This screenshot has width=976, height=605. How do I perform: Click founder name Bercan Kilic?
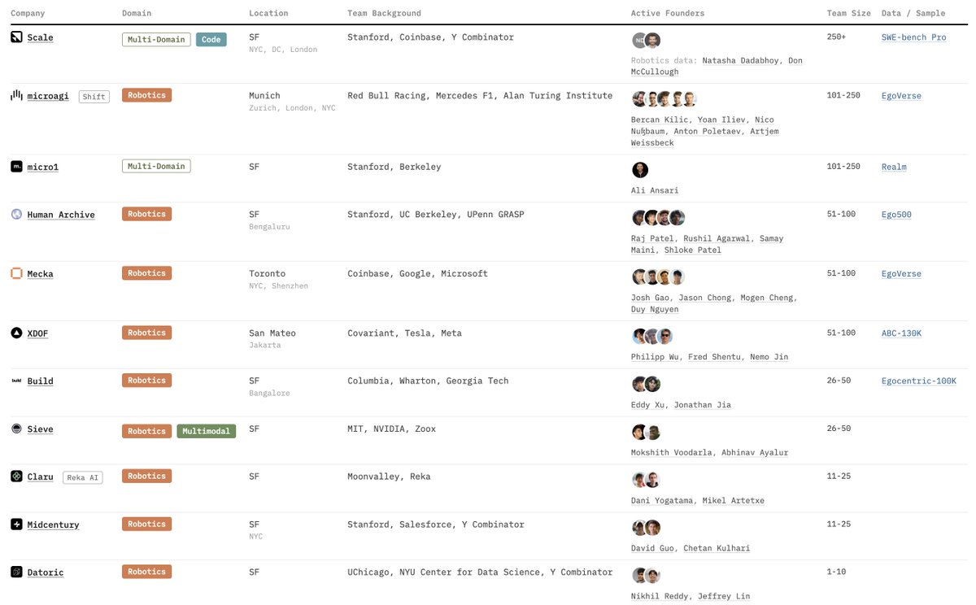[x=661, y=120]
